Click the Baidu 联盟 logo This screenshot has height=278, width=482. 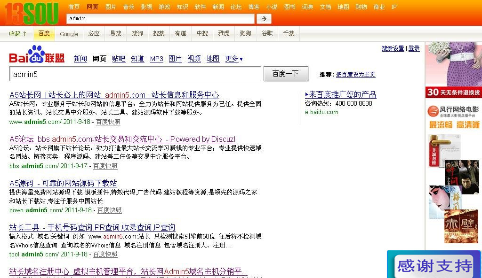click(x=37, y=54)
